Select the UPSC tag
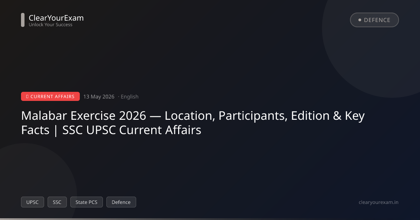The width and height of the screenshot is (420, 220). [x=33, y=202]
